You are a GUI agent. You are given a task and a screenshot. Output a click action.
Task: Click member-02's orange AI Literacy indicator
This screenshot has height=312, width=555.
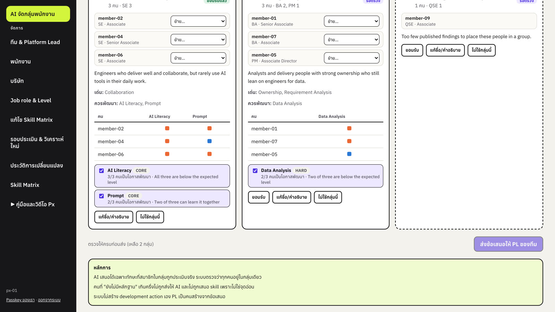pos(167,128)
